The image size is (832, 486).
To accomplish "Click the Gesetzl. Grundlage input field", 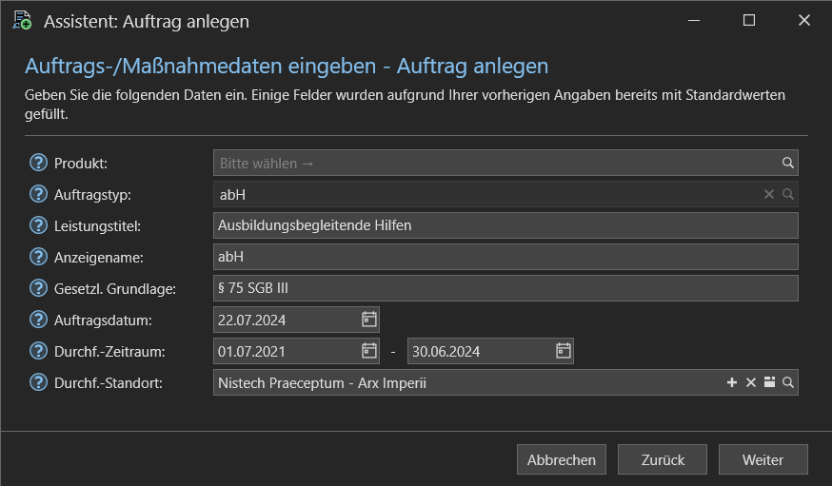I will (x=505, y=288).
